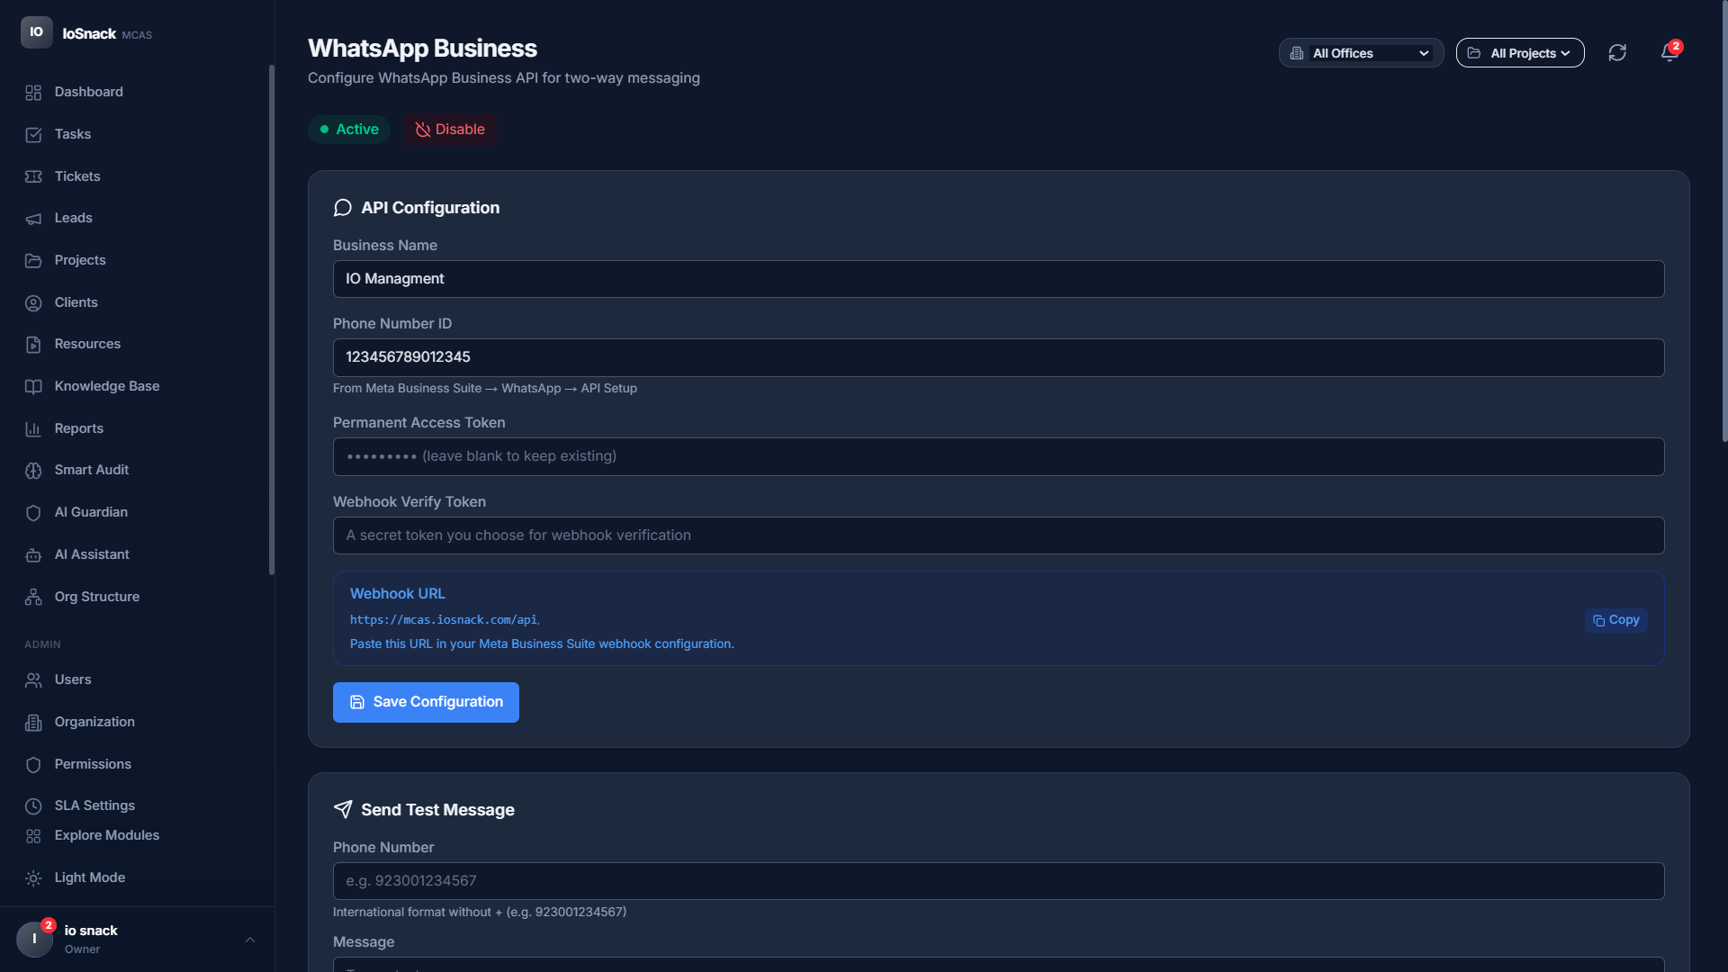Image resolution: width=1728 pixels, height=972 pixels.
Task: Click the SLA Settings clock icon
Action: (x=33, y=806)
